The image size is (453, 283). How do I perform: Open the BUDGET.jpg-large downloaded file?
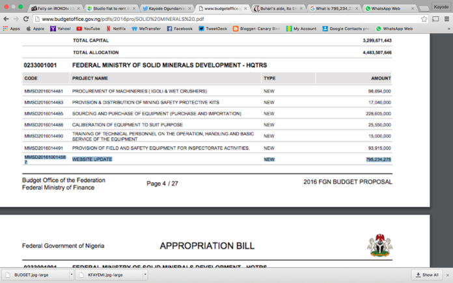(x=33, y=275)
